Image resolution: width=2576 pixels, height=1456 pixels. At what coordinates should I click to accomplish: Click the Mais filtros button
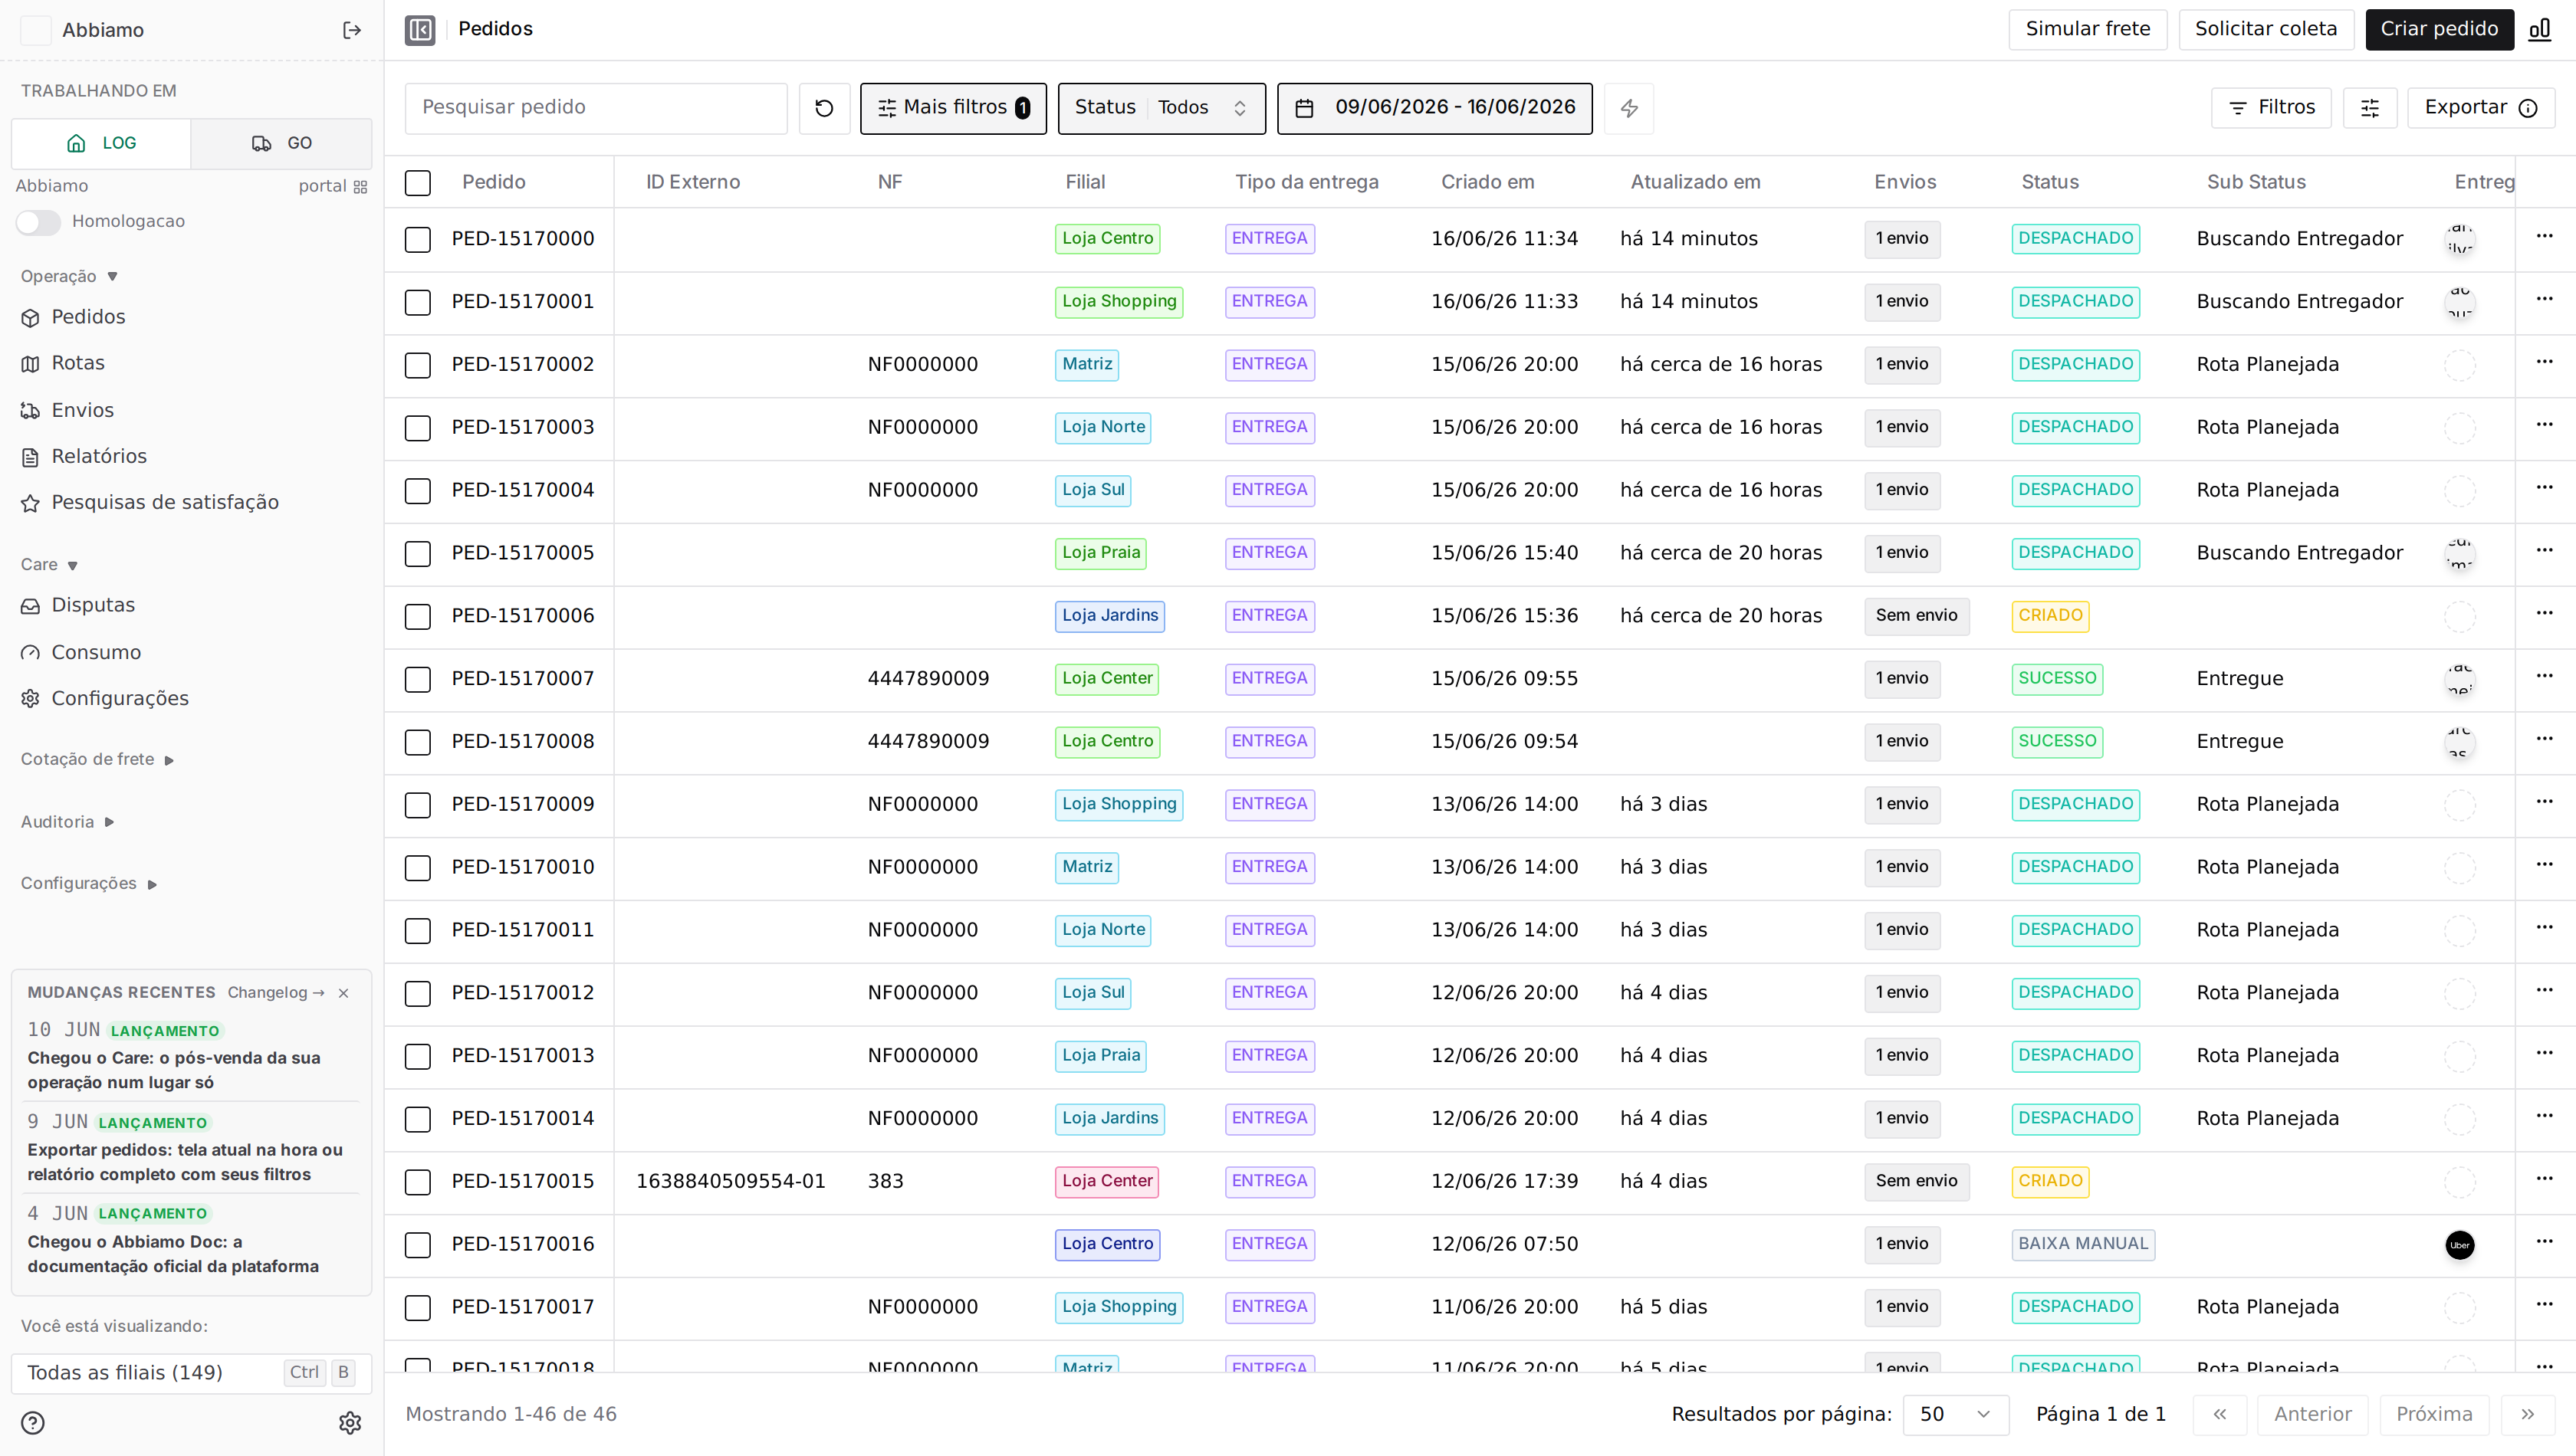954,108
